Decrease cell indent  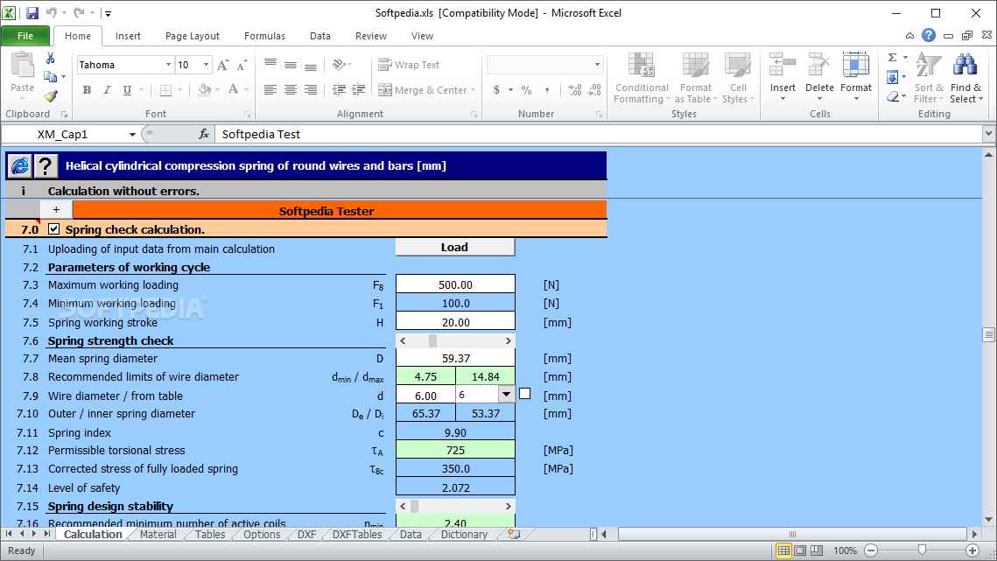[x=339, y=90]
